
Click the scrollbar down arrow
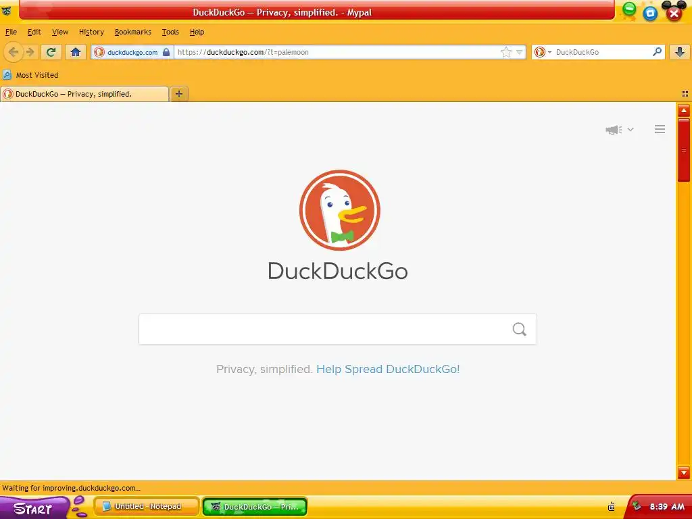(684, 472)
